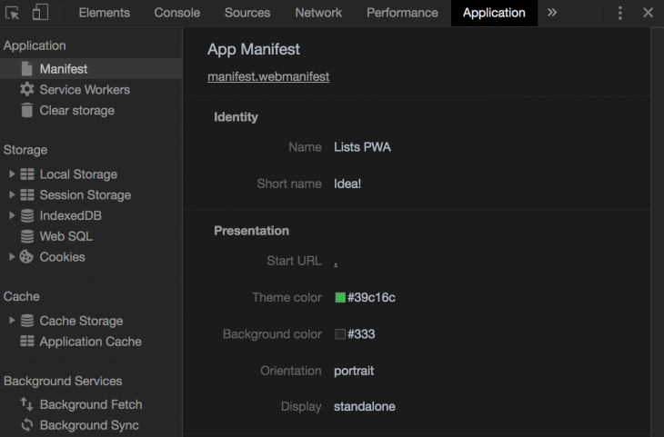Image resolution: width=664 pixels, height=437 pixels.
Task: Click the Application Cache grid icon
Action: [x=27, y=342]
